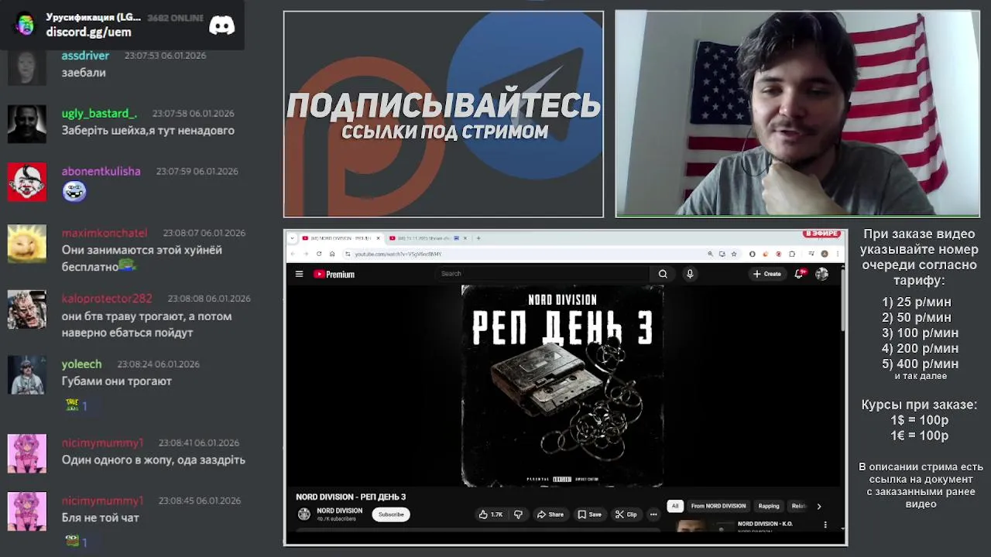The height and width of the screenshot is (557, 991).
Task: Expand browser tab search dropdown
Action: pyautogui.click(x=293, y=238)
